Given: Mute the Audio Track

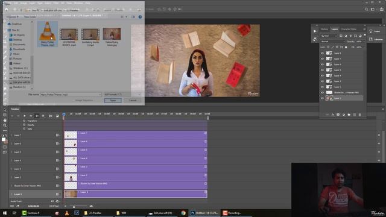Looking at the screenshot, I should click(x=52, y=201).
